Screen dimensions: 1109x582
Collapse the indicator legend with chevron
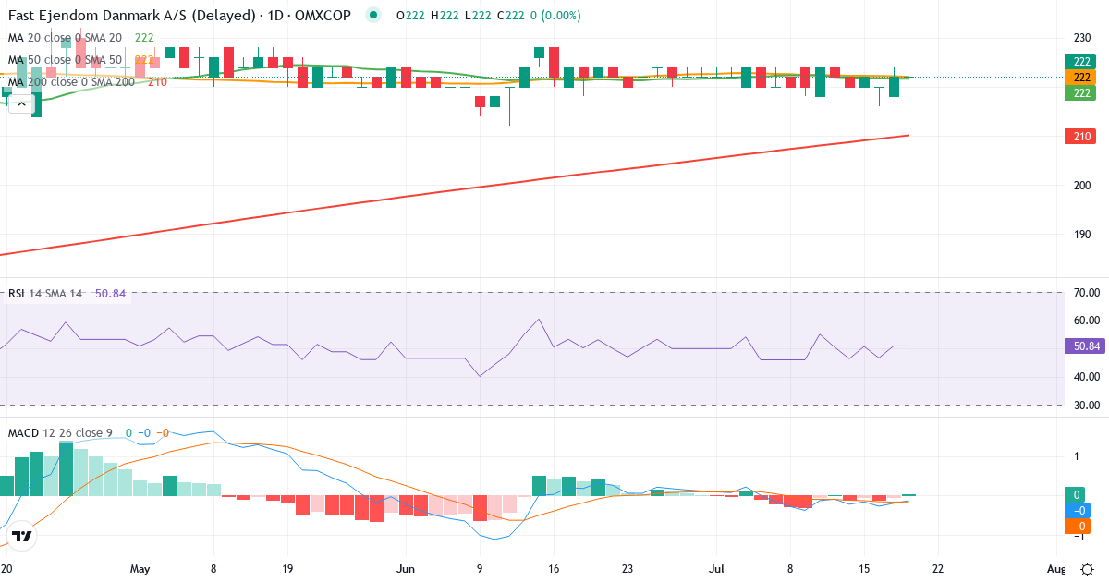pos(22,103)
